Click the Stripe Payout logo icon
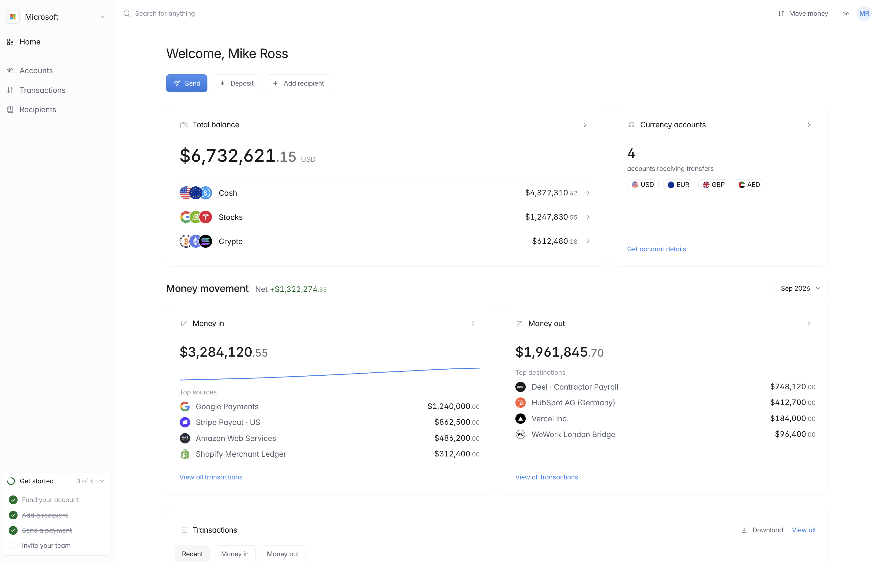880x562 pixels. tap(185, 422)
